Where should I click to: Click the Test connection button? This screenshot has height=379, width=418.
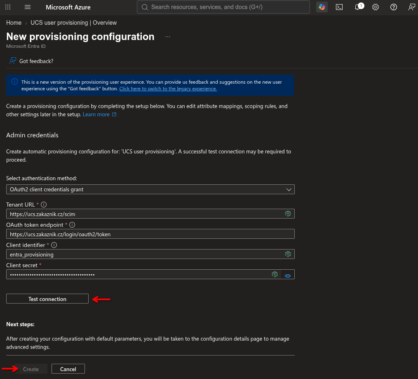(x=47, y=299)
